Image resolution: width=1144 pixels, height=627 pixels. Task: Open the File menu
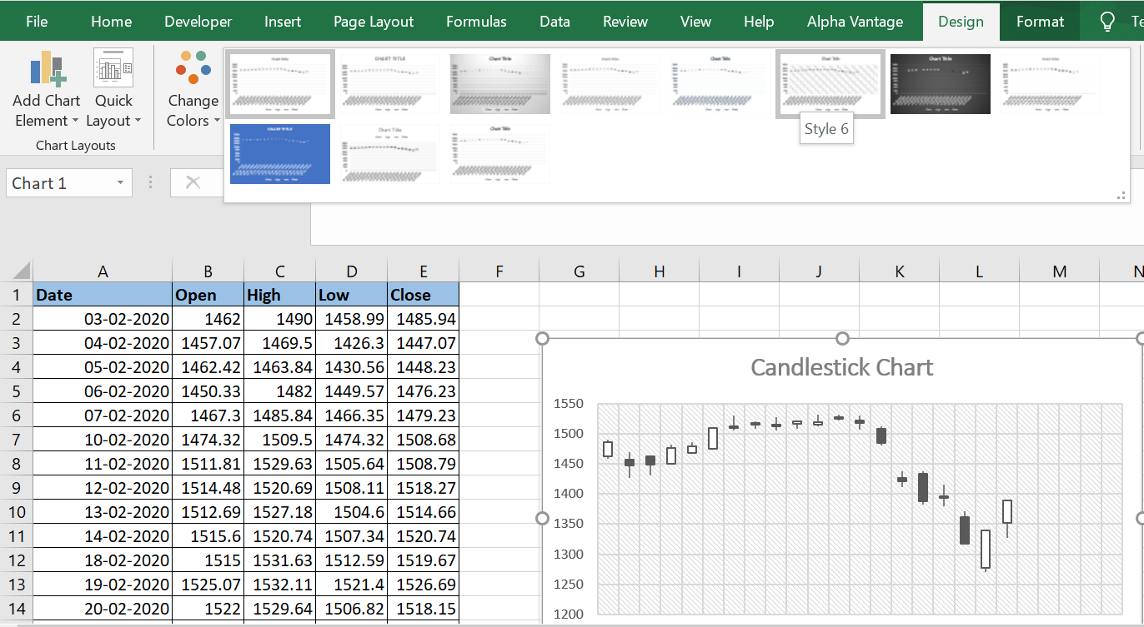tap(37, 22)
